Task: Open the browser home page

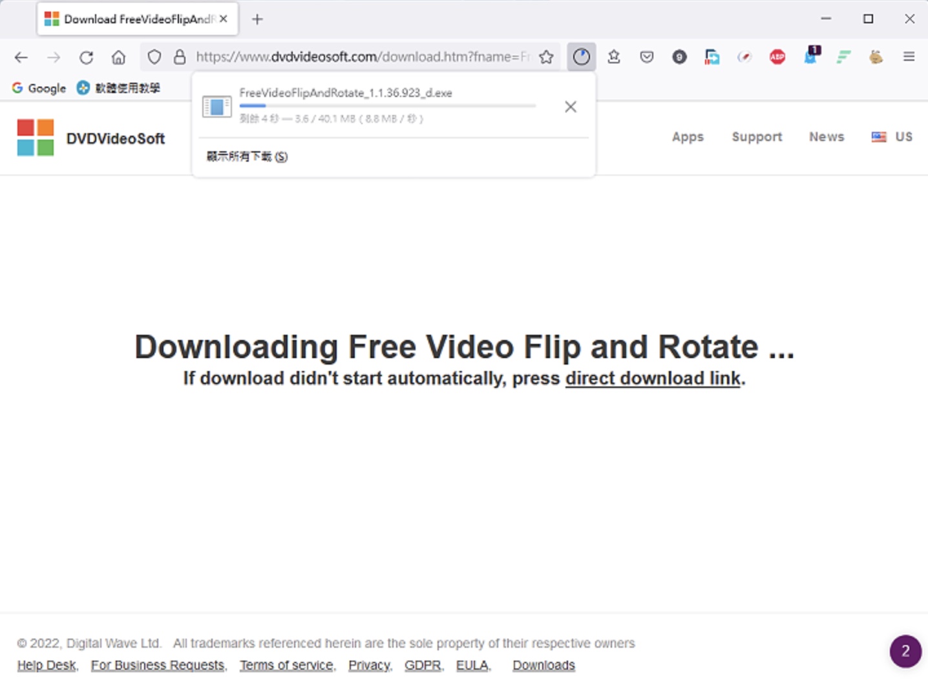Action: pyautogui.click(x=118, y=57)
